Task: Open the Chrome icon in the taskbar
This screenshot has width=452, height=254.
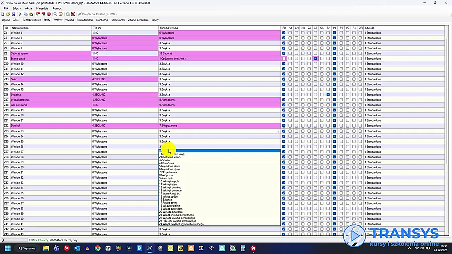Action: (98, 248)
